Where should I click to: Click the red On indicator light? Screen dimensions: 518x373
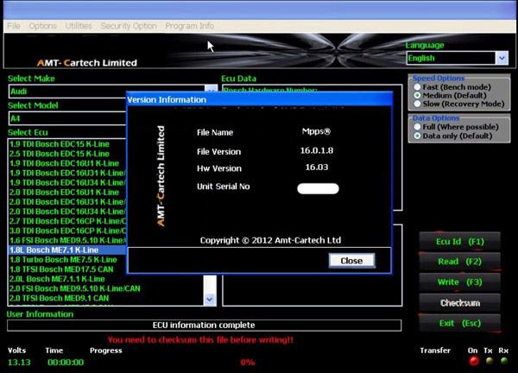pos(472,363)
